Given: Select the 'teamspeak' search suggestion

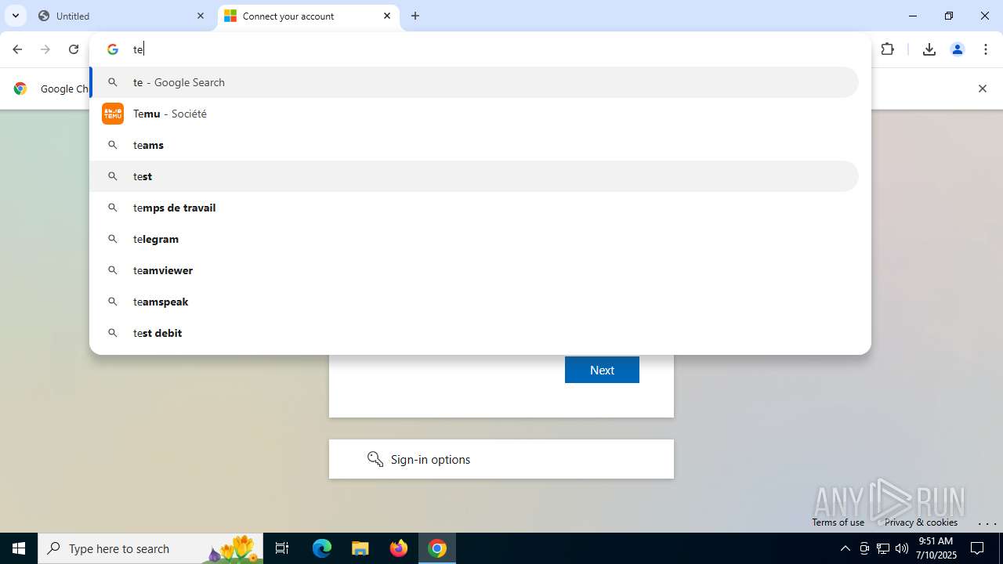Looking at the screenshot, I should [474, 302].
